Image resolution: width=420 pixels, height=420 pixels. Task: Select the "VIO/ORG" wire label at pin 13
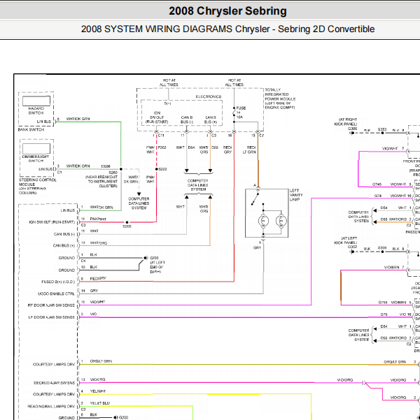pos(98,379)
